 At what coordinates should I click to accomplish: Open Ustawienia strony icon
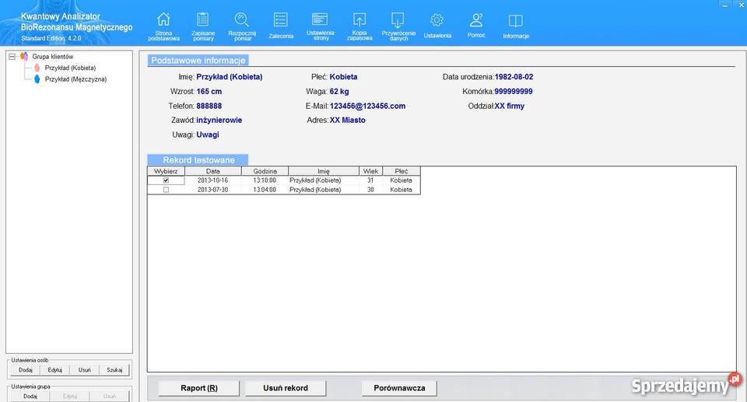pyautogui.click(x=320, y=19)
